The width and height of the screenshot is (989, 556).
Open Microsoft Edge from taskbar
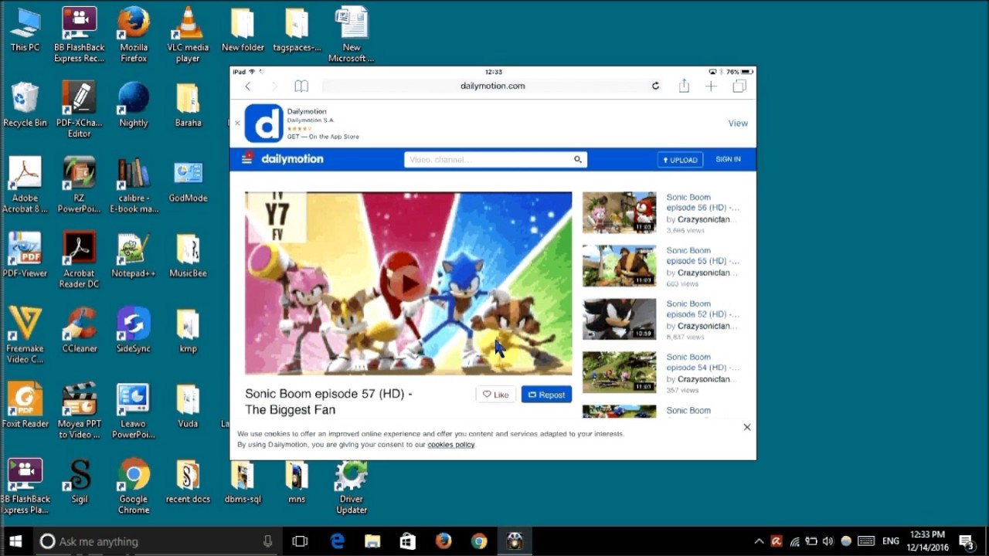tap(338, 541)
